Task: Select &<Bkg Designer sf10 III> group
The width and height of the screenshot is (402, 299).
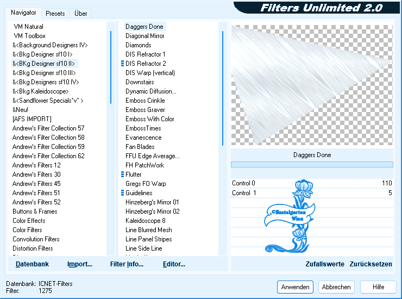Action: [x=44, y=73]
